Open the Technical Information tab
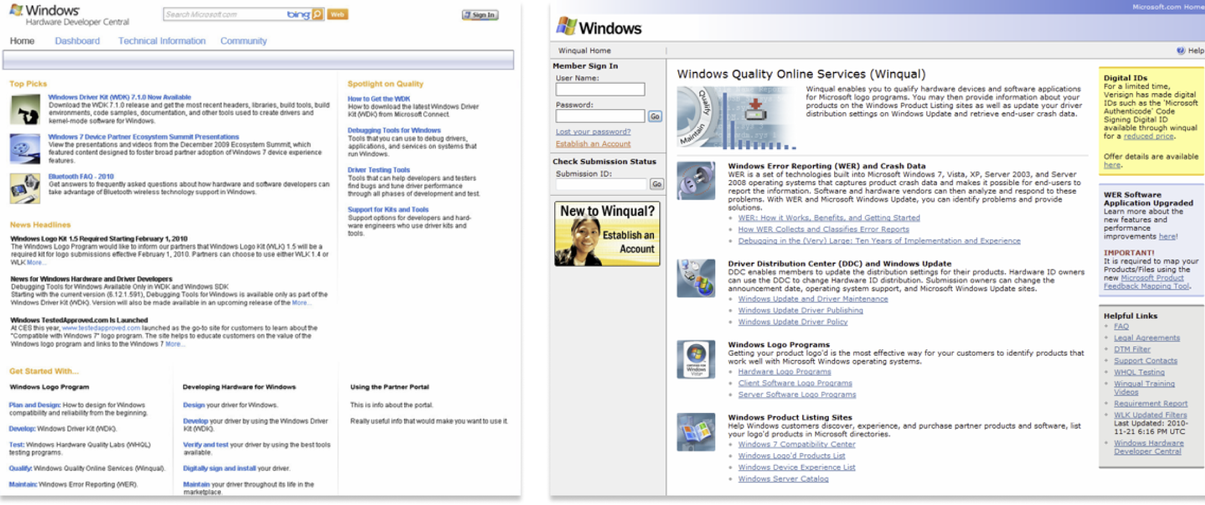This screenshot has width=1205, height=505. [x=162, y=41]
